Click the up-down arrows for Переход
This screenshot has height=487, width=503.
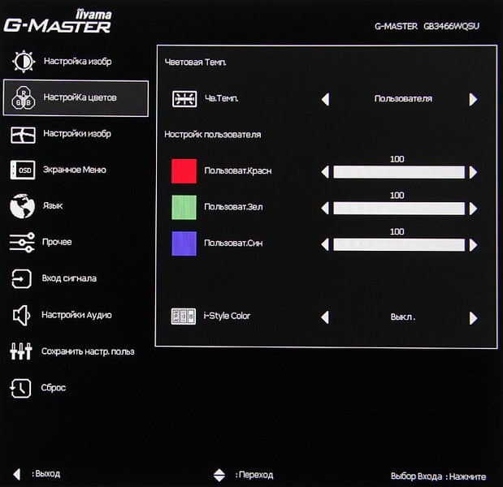219,475
